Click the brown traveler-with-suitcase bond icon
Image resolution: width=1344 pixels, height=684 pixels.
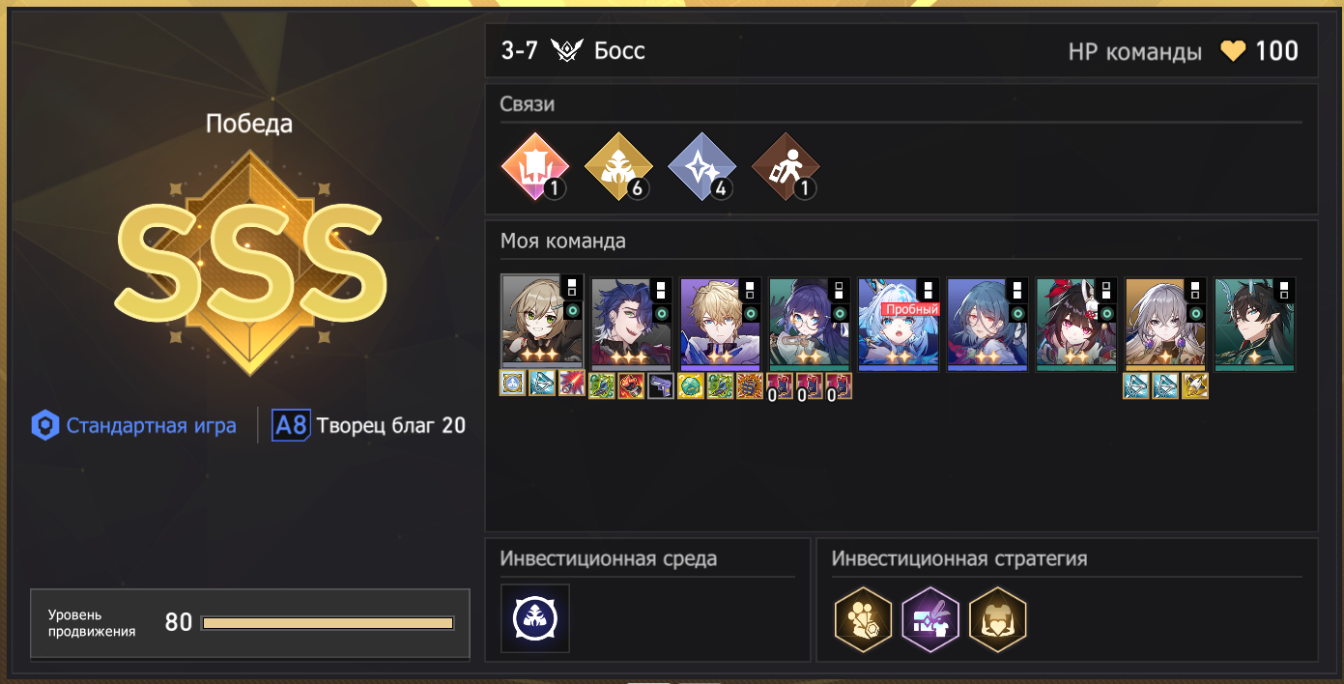(786, 167)
